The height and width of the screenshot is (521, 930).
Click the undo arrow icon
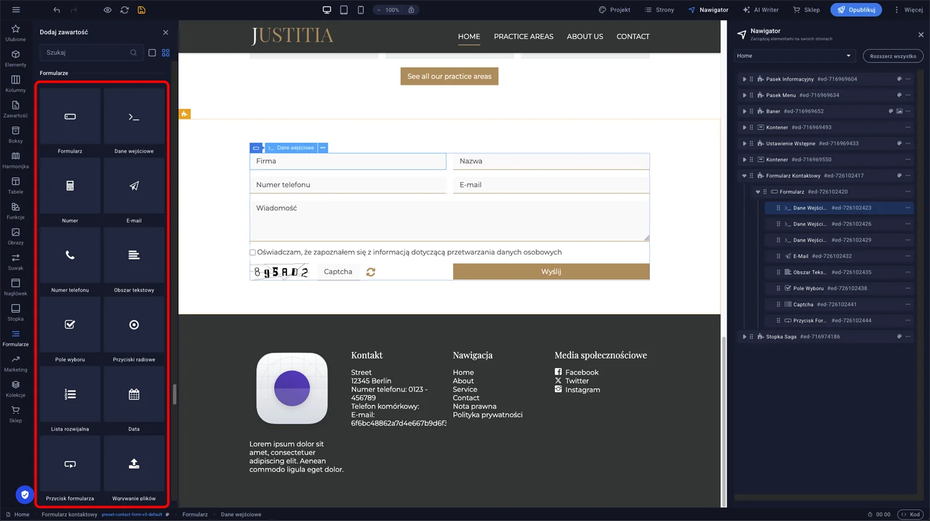coord(56,10)
